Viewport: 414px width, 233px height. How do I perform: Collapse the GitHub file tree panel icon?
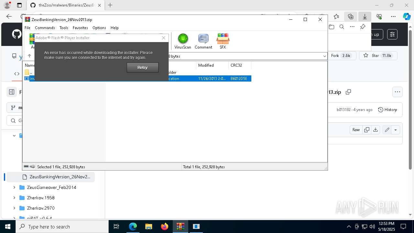coord(12,92)
